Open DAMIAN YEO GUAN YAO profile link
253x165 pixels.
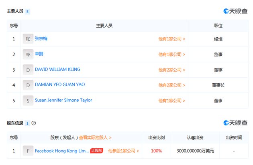coord(60,85)
